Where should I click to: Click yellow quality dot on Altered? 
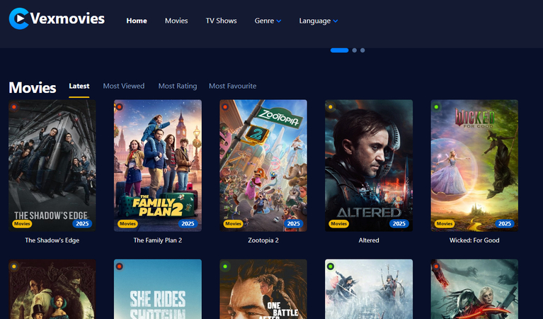(331, 107)
